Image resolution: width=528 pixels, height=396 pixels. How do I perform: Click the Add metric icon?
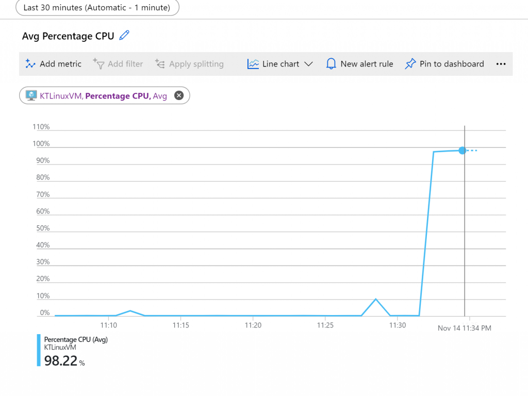tap(30, 64)
